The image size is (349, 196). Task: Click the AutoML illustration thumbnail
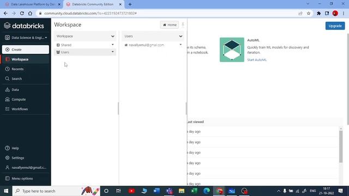[232, 50]
